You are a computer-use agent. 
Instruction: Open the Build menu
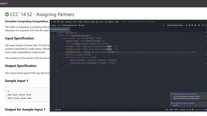(x=93, y=22)
